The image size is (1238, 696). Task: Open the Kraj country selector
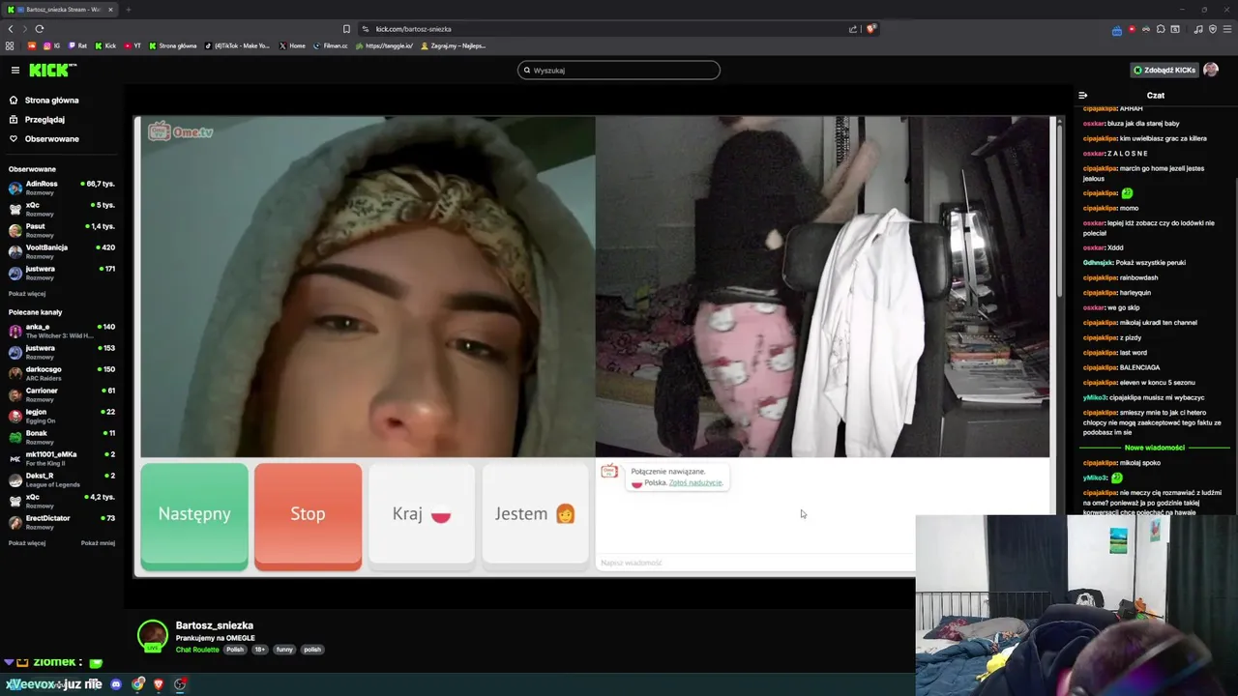[x=422, y=514]
